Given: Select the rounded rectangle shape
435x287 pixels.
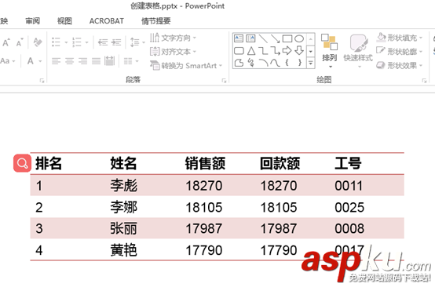Looking at the screenshot, I should click(239, 51).
